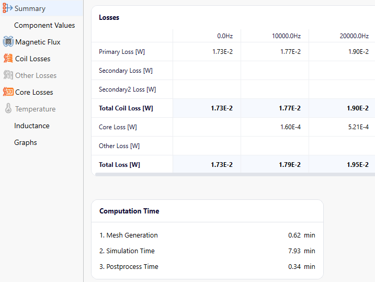Click Core Loss value 1.60E-4
This screenshot has height=282, width=375.
pos(290,127)
